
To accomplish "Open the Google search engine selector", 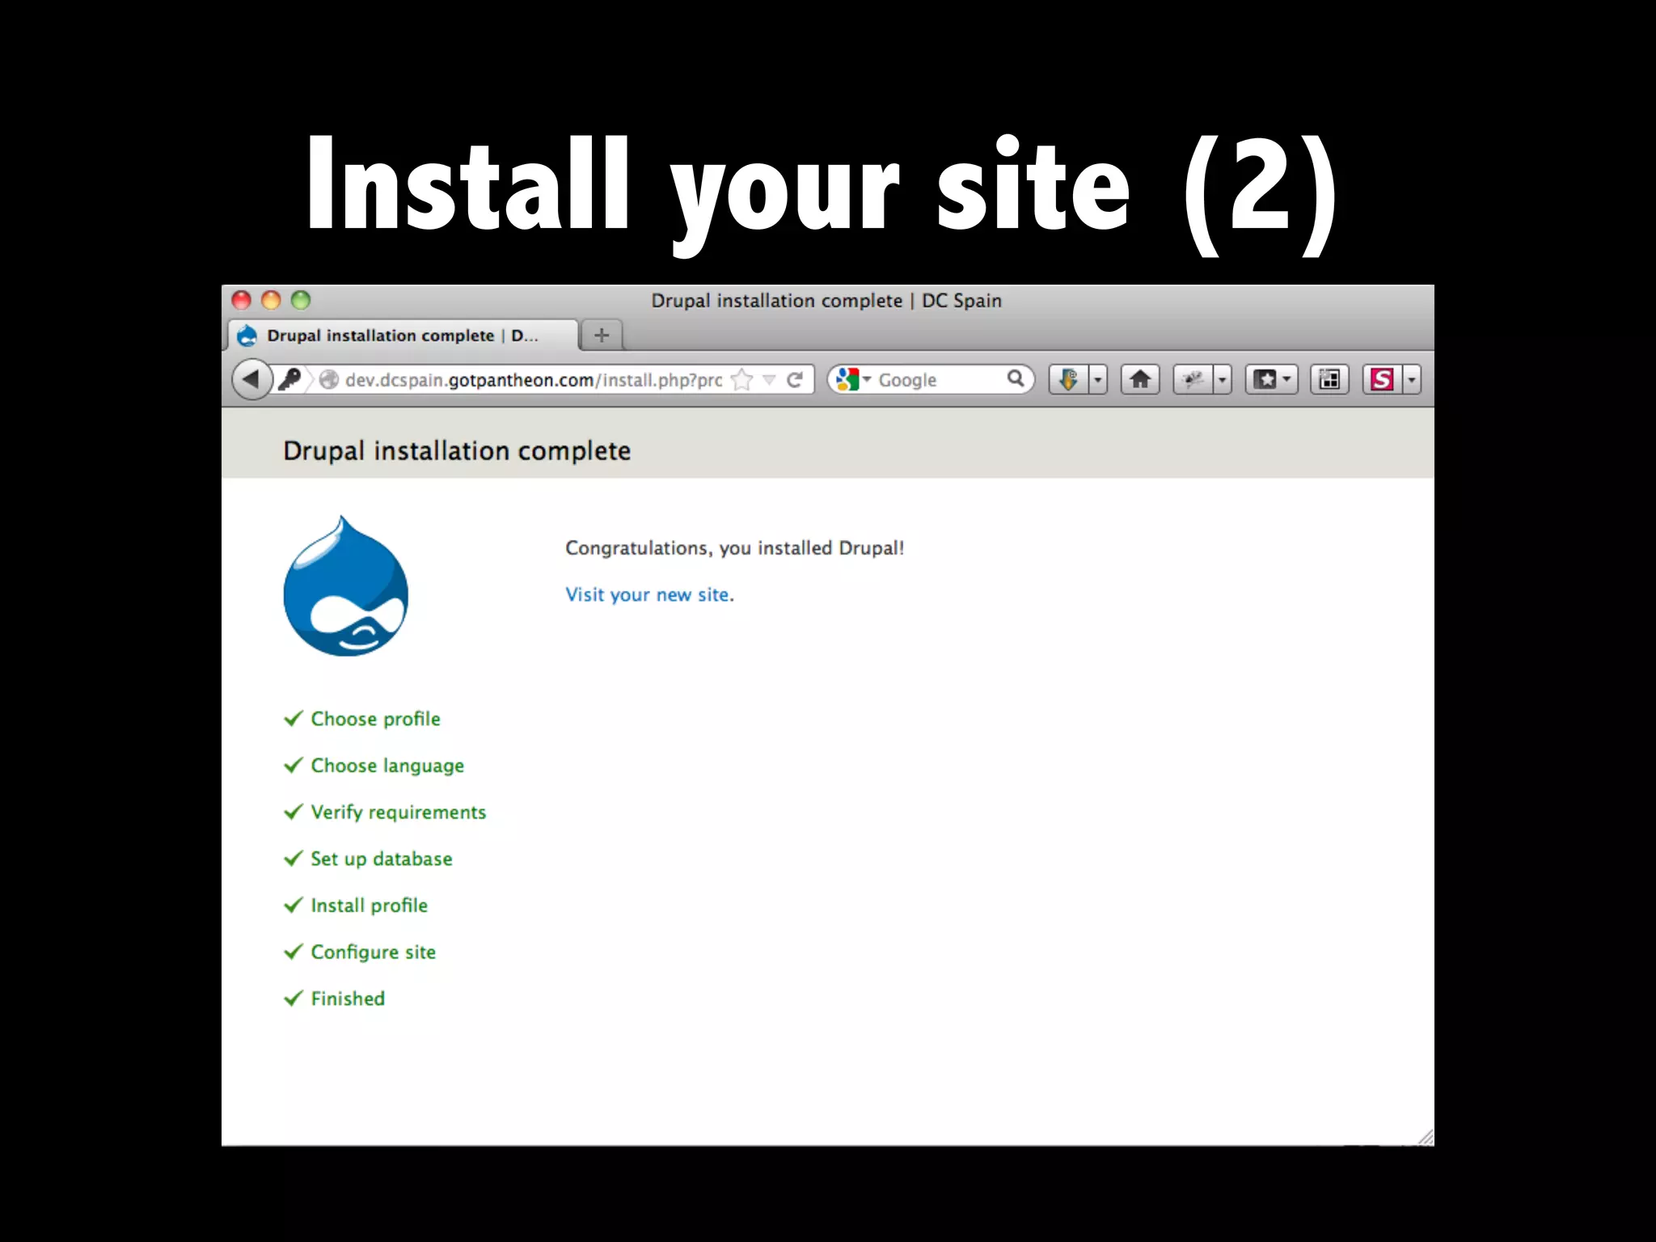I will tap(852, 379).
